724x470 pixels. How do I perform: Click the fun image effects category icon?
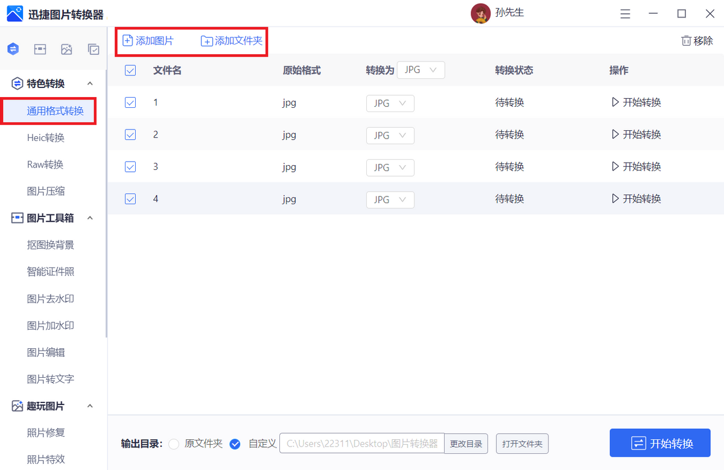coord(66,49)
